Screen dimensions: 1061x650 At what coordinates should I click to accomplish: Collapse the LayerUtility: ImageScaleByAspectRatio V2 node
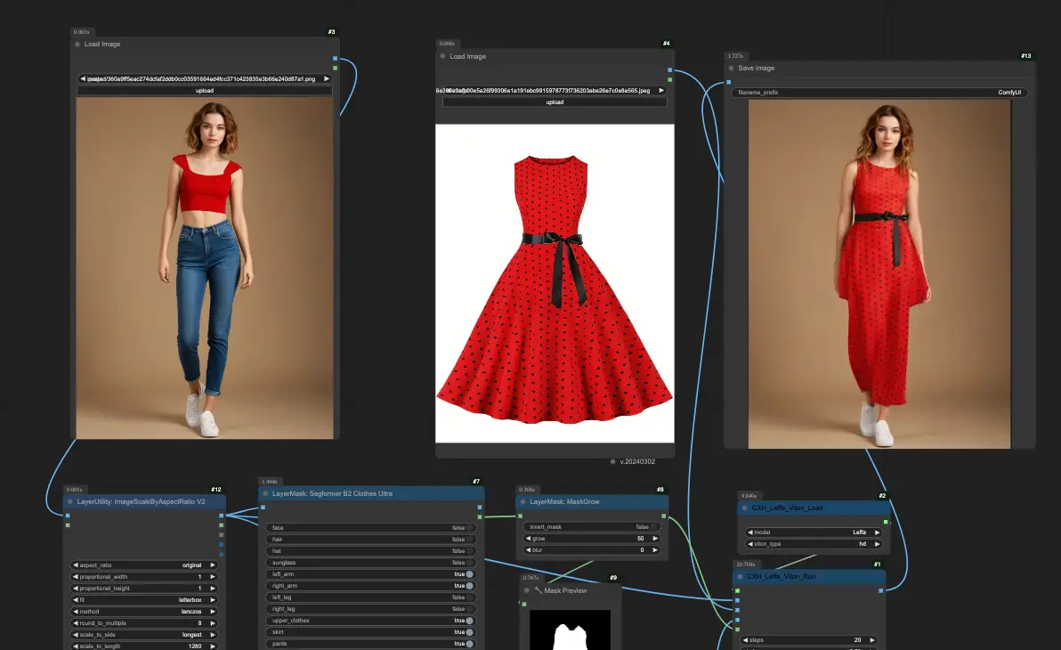69,501
